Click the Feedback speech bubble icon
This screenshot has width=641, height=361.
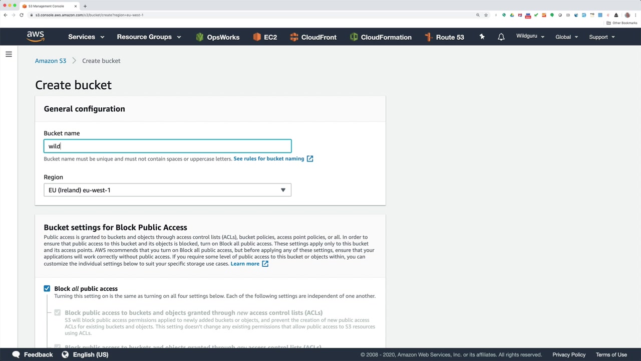coord(16,354)
